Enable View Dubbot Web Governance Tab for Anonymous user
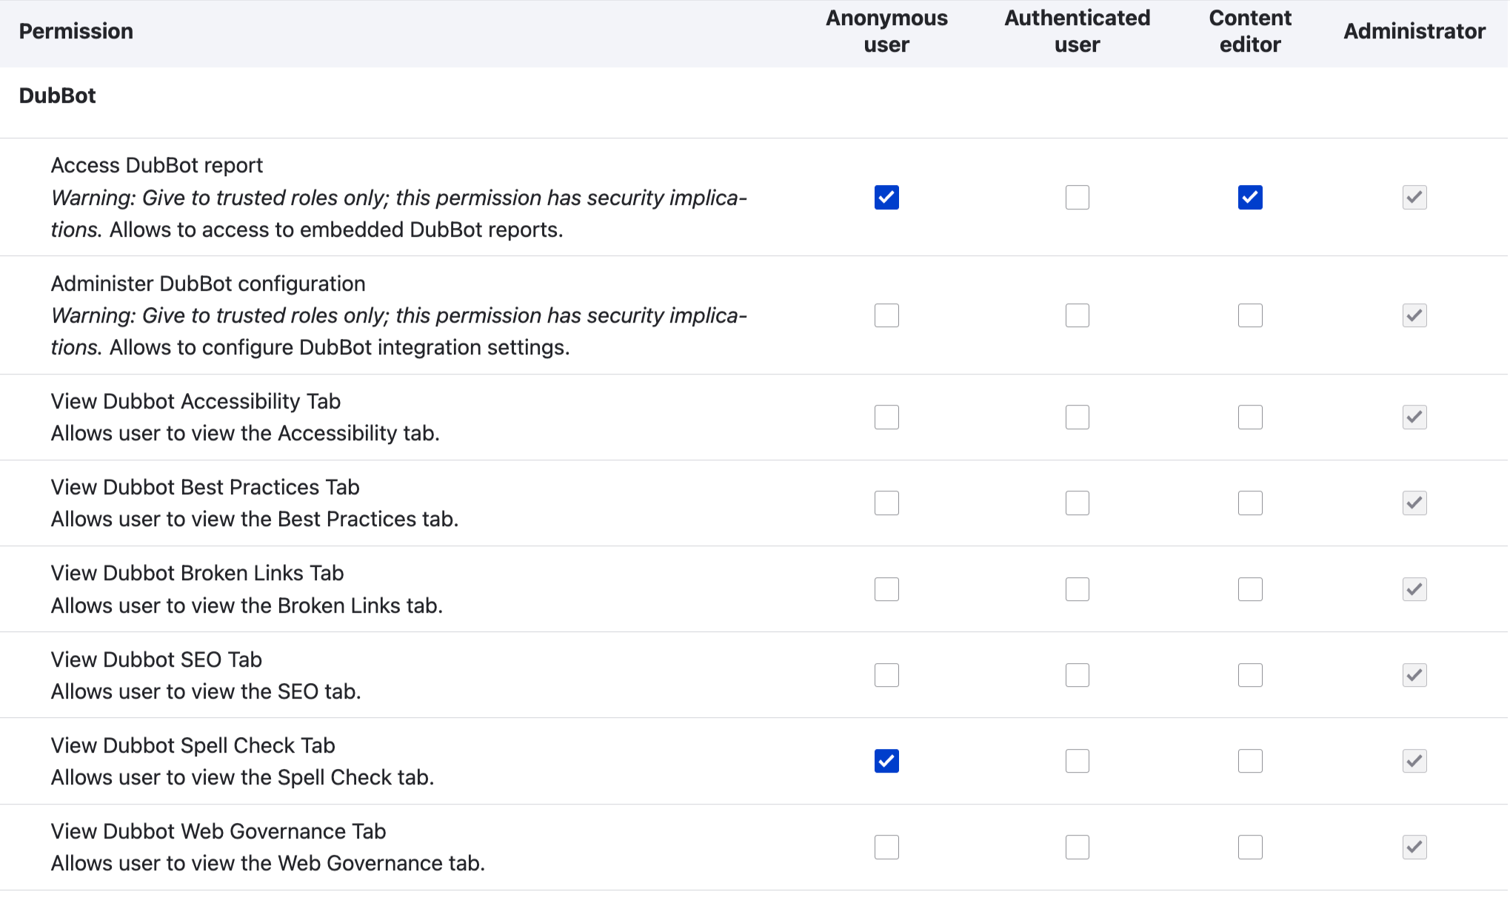 pyautogui.click(x=886, y=846)
